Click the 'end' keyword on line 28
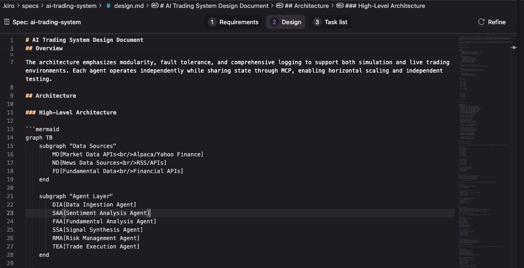Image resolution: width=524 pixels, height=268 pixels. (x=44, y=255)
